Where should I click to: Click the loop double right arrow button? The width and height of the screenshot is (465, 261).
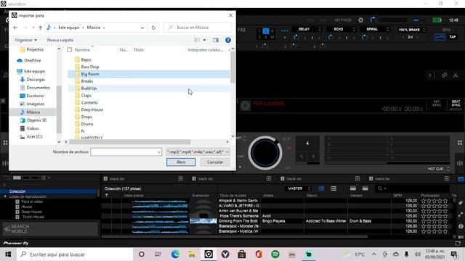[313, 157]
